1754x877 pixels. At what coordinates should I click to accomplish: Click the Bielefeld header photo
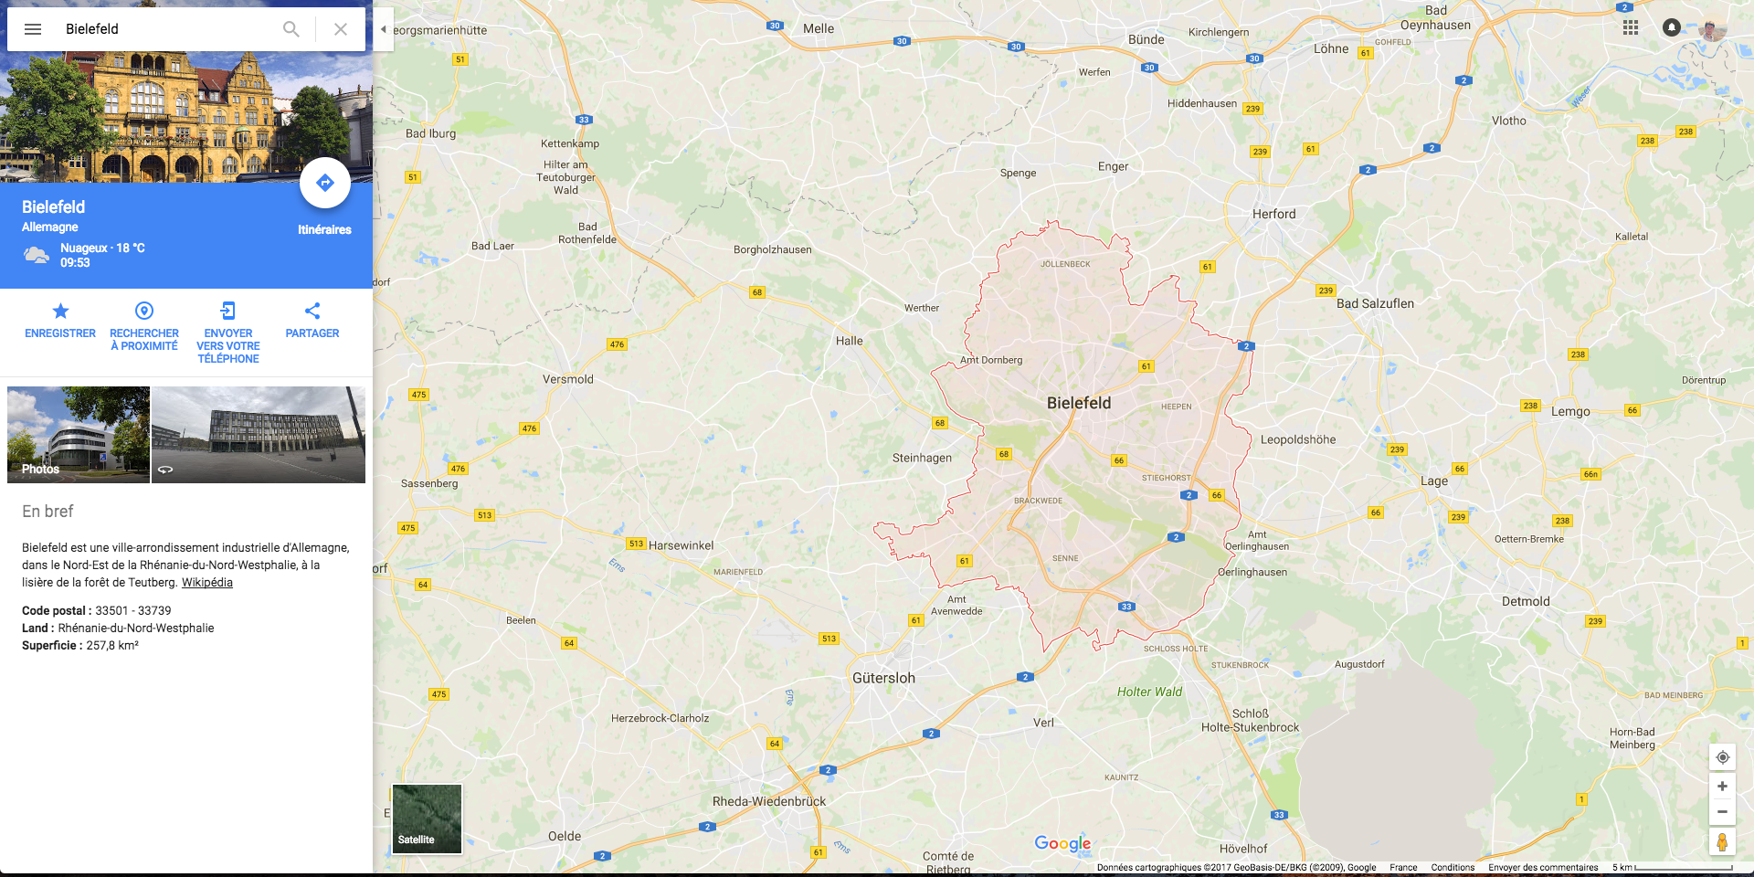point(186,117)
